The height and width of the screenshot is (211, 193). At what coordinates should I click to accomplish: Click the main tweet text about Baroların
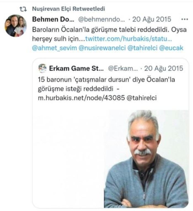(x=109, y=34)
